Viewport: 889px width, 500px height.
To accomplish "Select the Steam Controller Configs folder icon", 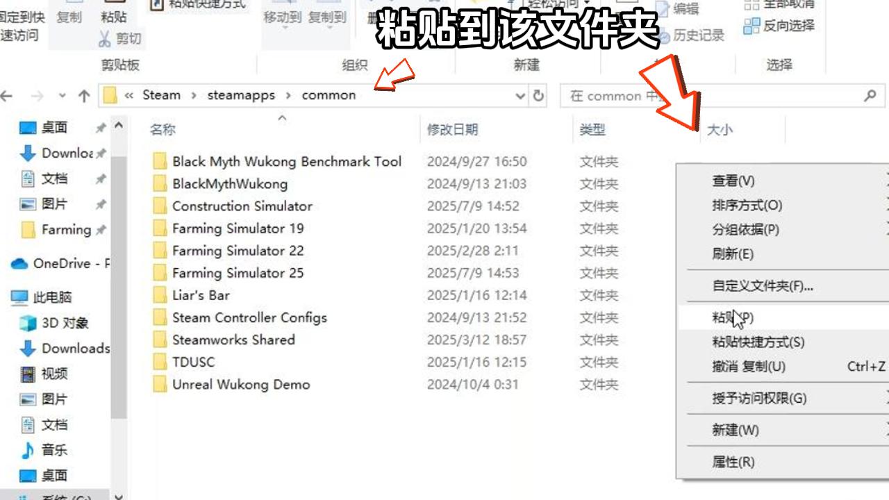I will (x=160, y=317).
